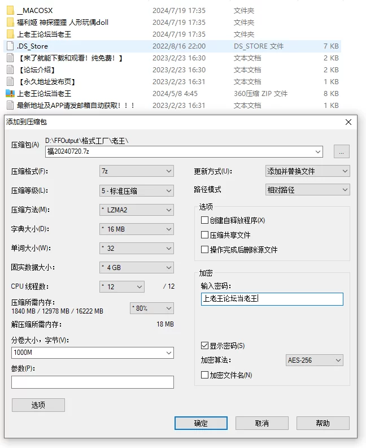Close the 添加到压缩包 dialog
This screenshot has width=366, height=448.
point(348,122)
